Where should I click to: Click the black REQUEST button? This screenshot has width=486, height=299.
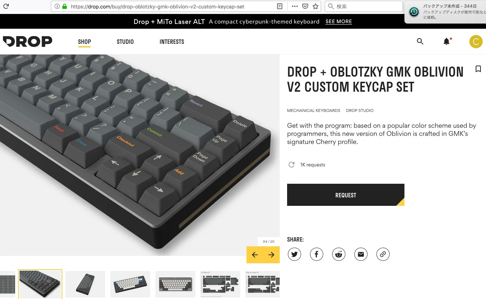pyautogui.click(x=346, y=195)
